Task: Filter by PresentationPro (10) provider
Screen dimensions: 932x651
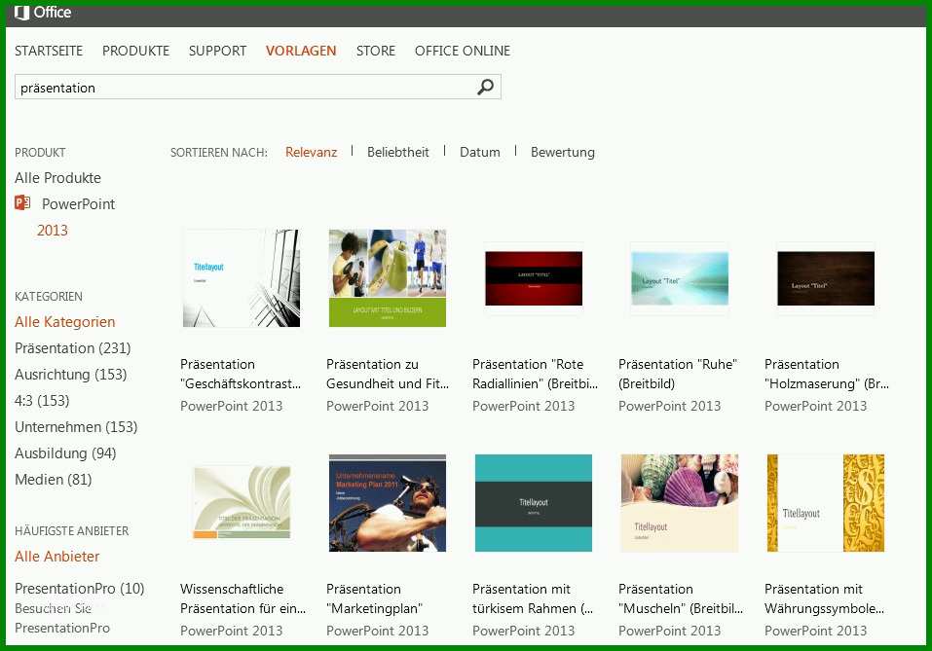Action: [80, 589]
